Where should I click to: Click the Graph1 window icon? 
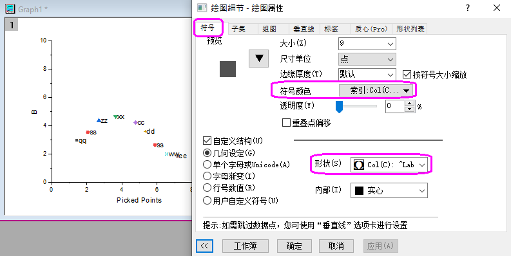click(x=10, y=9)
